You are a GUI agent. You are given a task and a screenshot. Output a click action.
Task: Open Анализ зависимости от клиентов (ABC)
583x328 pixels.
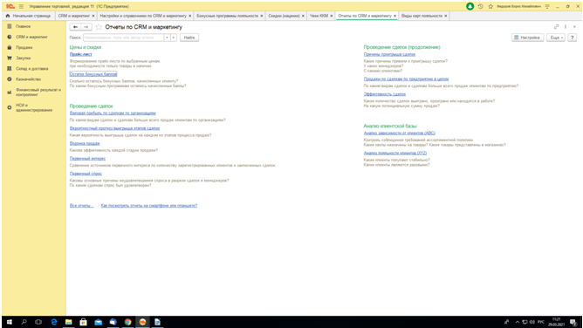pos(400,133)
